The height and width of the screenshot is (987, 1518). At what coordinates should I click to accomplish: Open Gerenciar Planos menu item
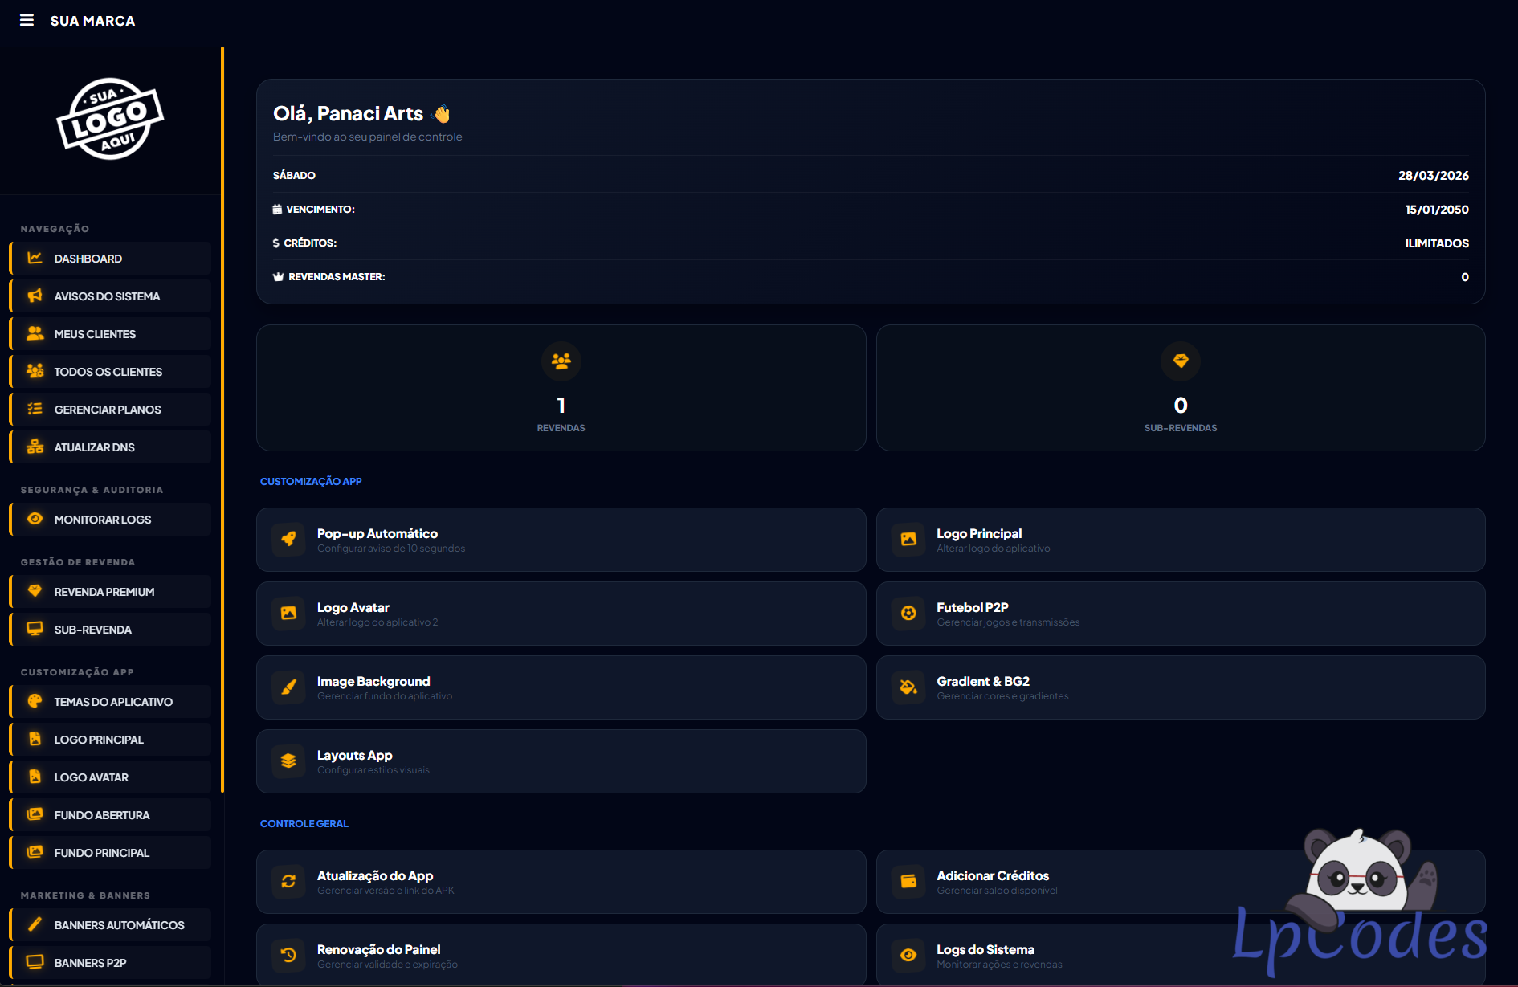coord(110,410)
